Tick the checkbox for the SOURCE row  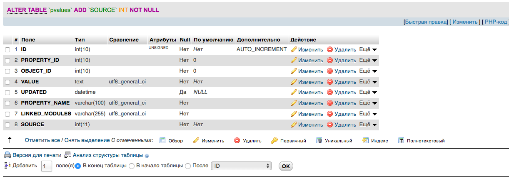[7, 125]
